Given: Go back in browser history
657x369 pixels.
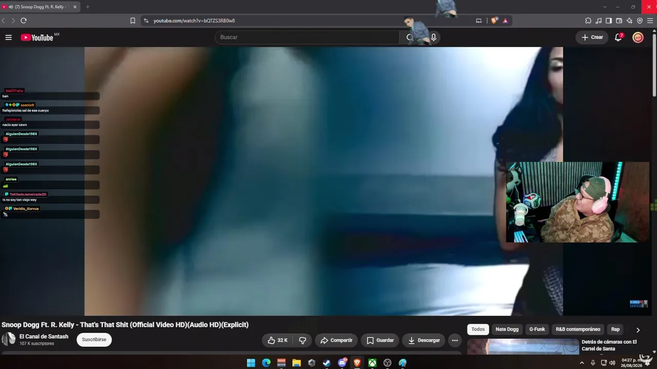Looking at the screenshot, I should click(x=4, y=20).
